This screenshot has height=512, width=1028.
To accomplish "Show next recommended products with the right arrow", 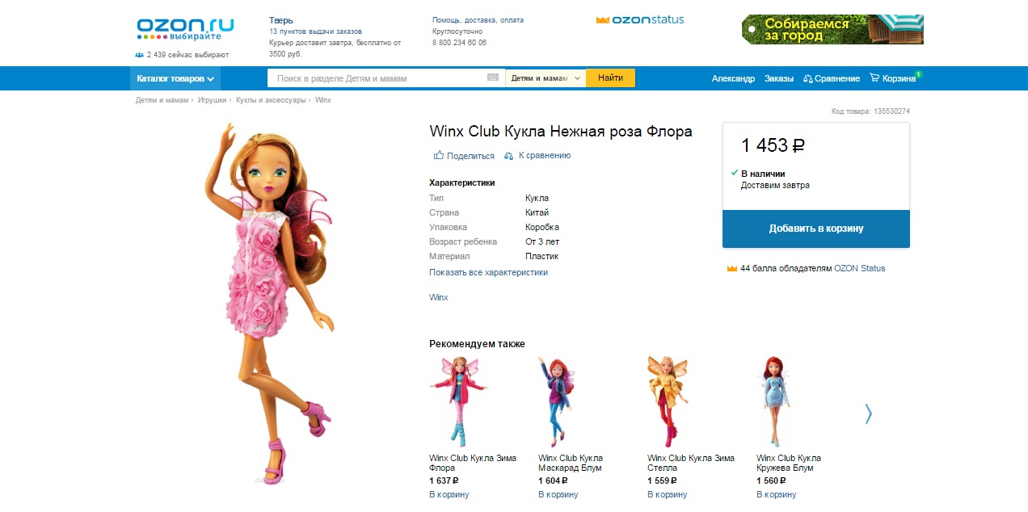I will pyautogui.click(x=869, y=413).
